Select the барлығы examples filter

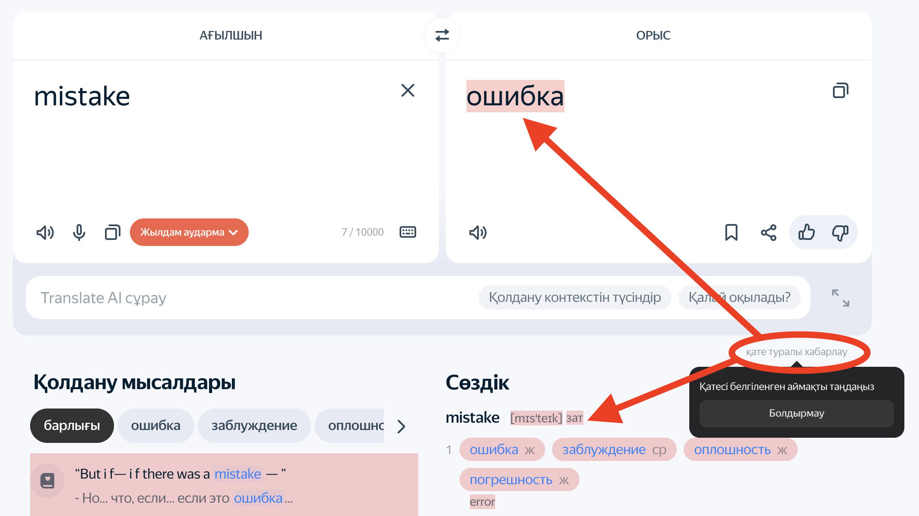tap(72, 426)
